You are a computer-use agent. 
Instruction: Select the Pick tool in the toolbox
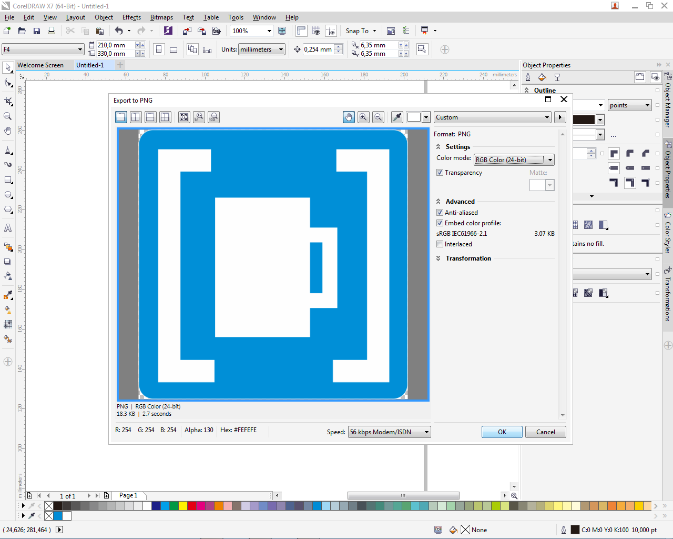pos(8,67)
